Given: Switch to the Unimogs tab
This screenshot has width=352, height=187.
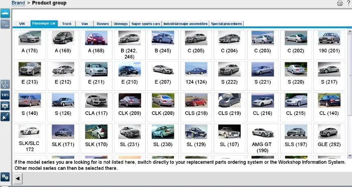Looking at the screenshot, I should (121, 24).
